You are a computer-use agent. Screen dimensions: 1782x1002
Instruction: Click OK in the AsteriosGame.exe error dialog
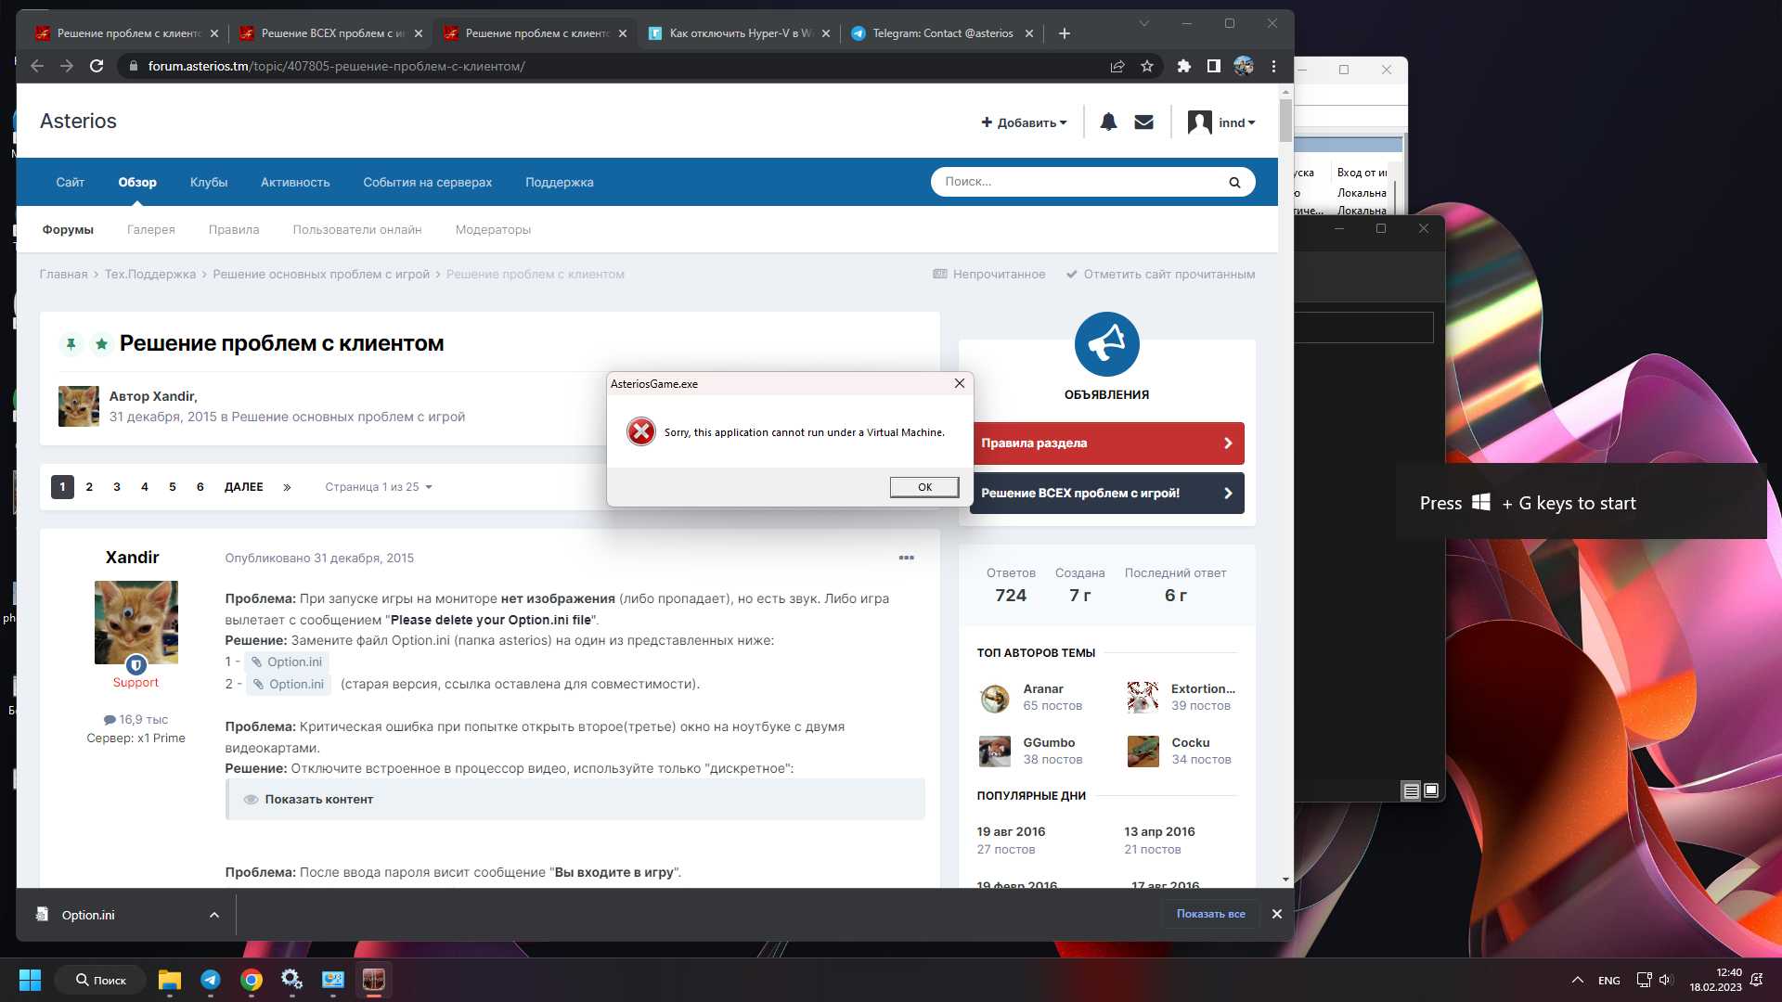[x=924, y=487]
